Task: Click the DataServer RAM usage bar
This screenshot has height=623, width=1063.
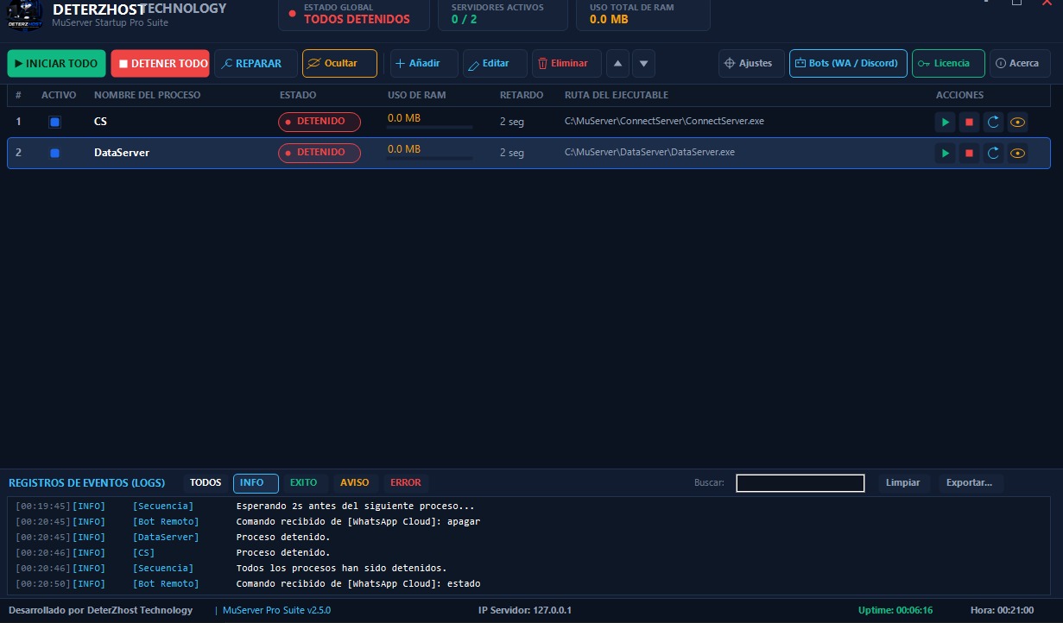Action: pos(430,158)
